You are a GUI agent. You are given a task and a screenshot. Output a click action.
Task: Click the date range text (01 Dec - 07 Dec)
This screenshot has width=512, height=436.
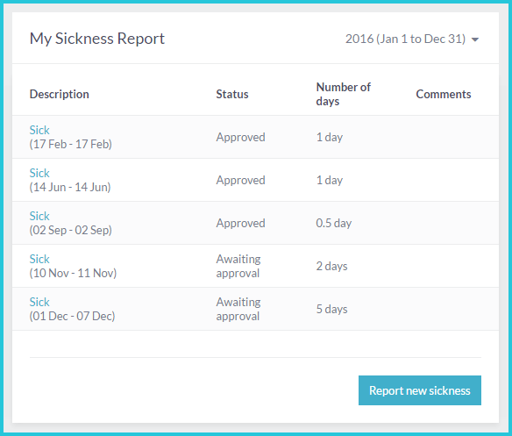(72, 316)
